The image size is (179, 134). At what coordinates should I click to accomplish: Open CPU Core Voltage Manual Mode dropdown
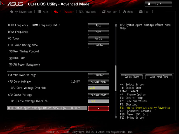coord(98,82)
